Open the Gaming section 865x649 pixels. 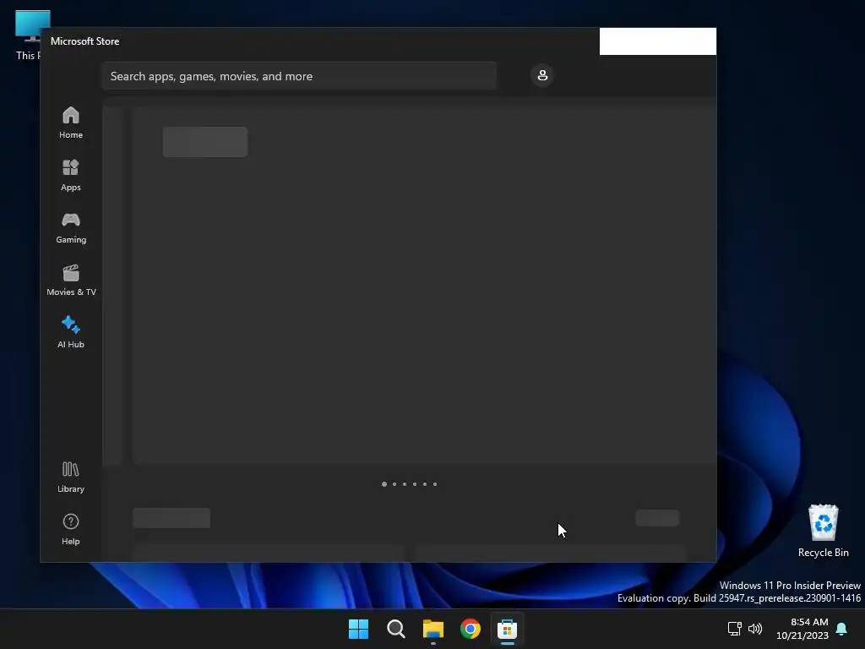click(71, 227)
